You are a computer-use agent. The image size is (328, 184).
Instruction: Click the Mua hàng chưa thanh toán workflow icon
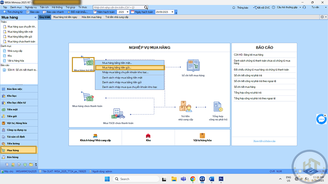point(87,97)
